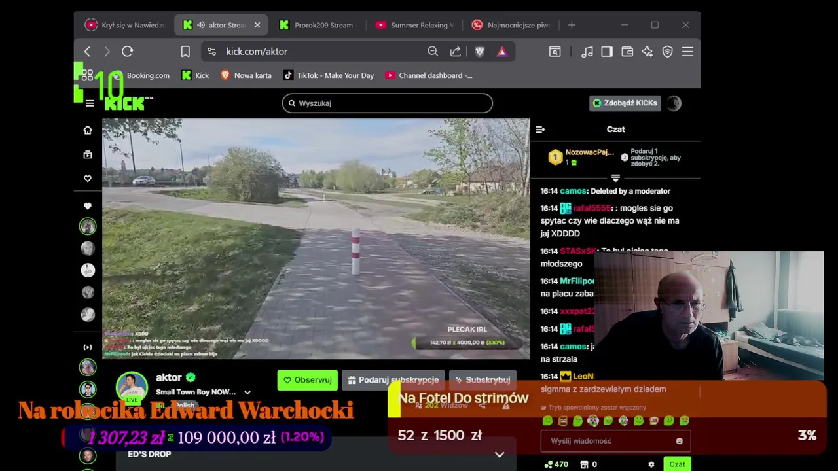The height and width of the screenshot is (471, 838).
Task: Open Booking.com bookmark
Action: 141,75
